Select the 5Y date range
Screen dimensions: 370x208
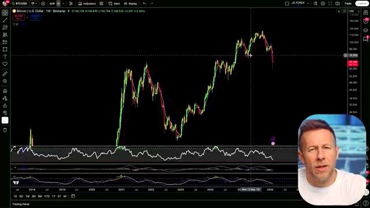(59, 196)
